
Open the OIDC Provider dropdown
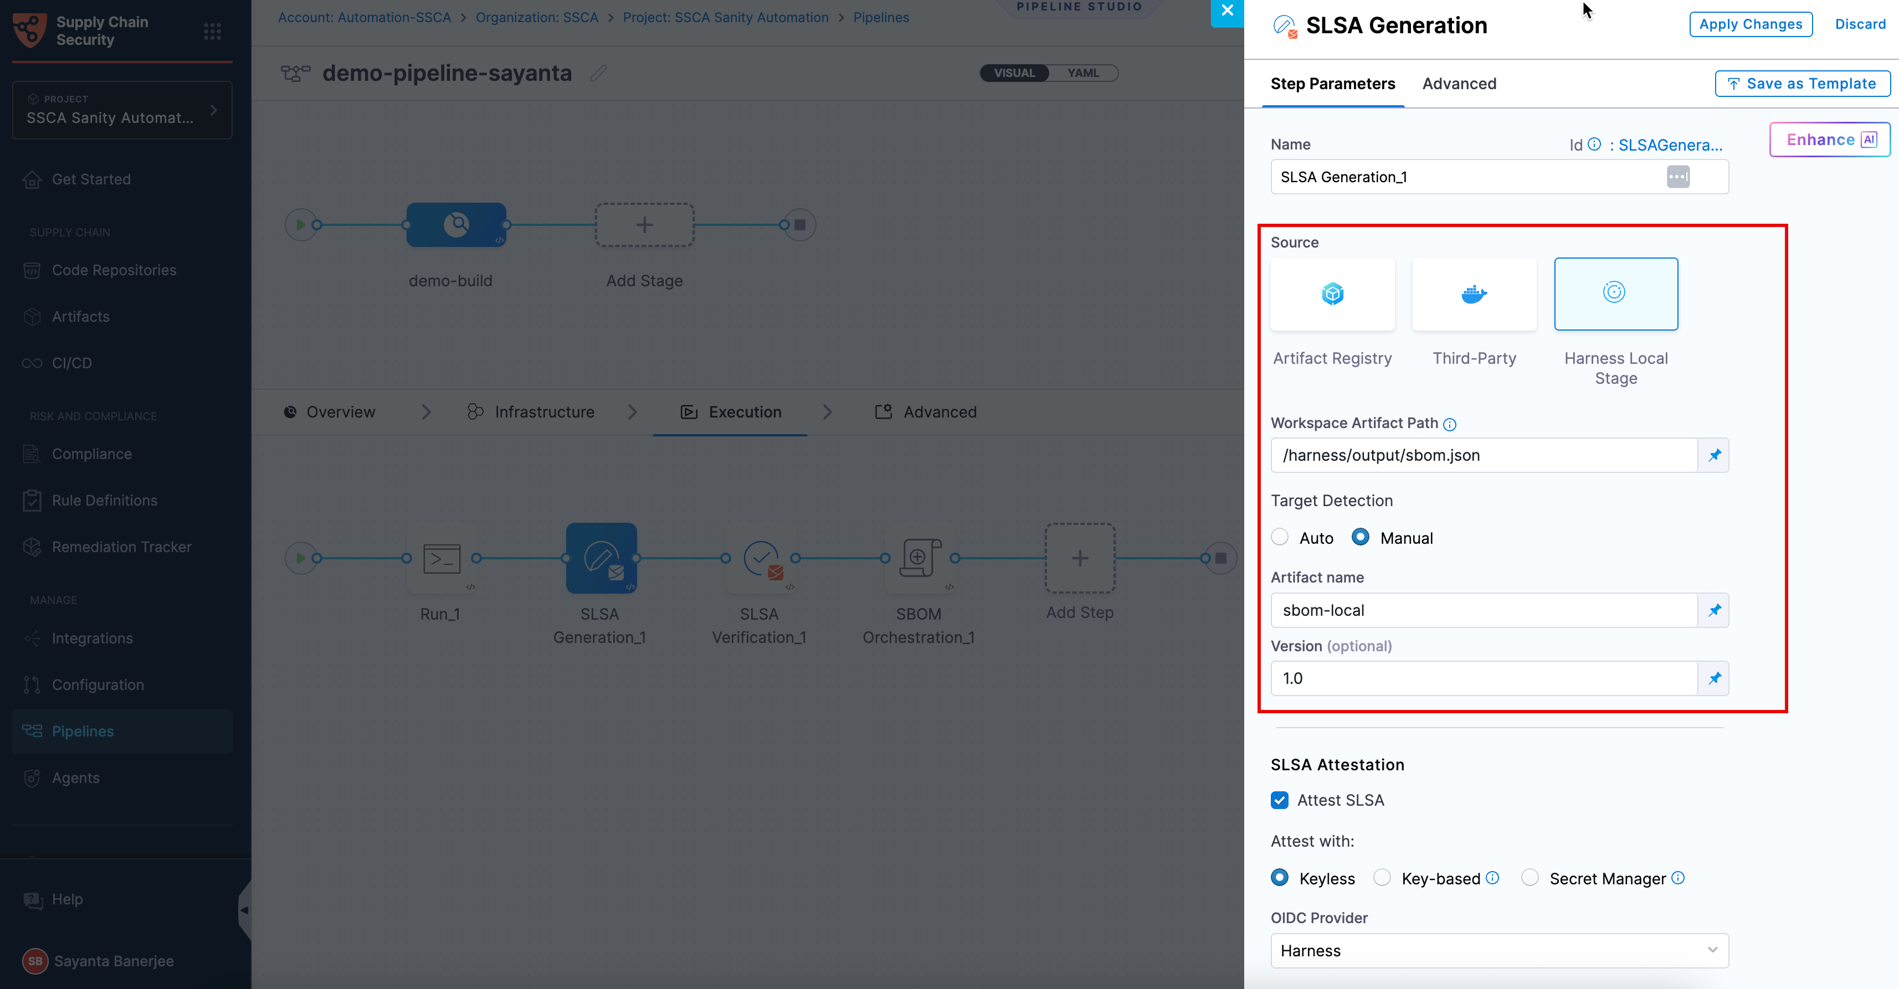coord(1498,950)
